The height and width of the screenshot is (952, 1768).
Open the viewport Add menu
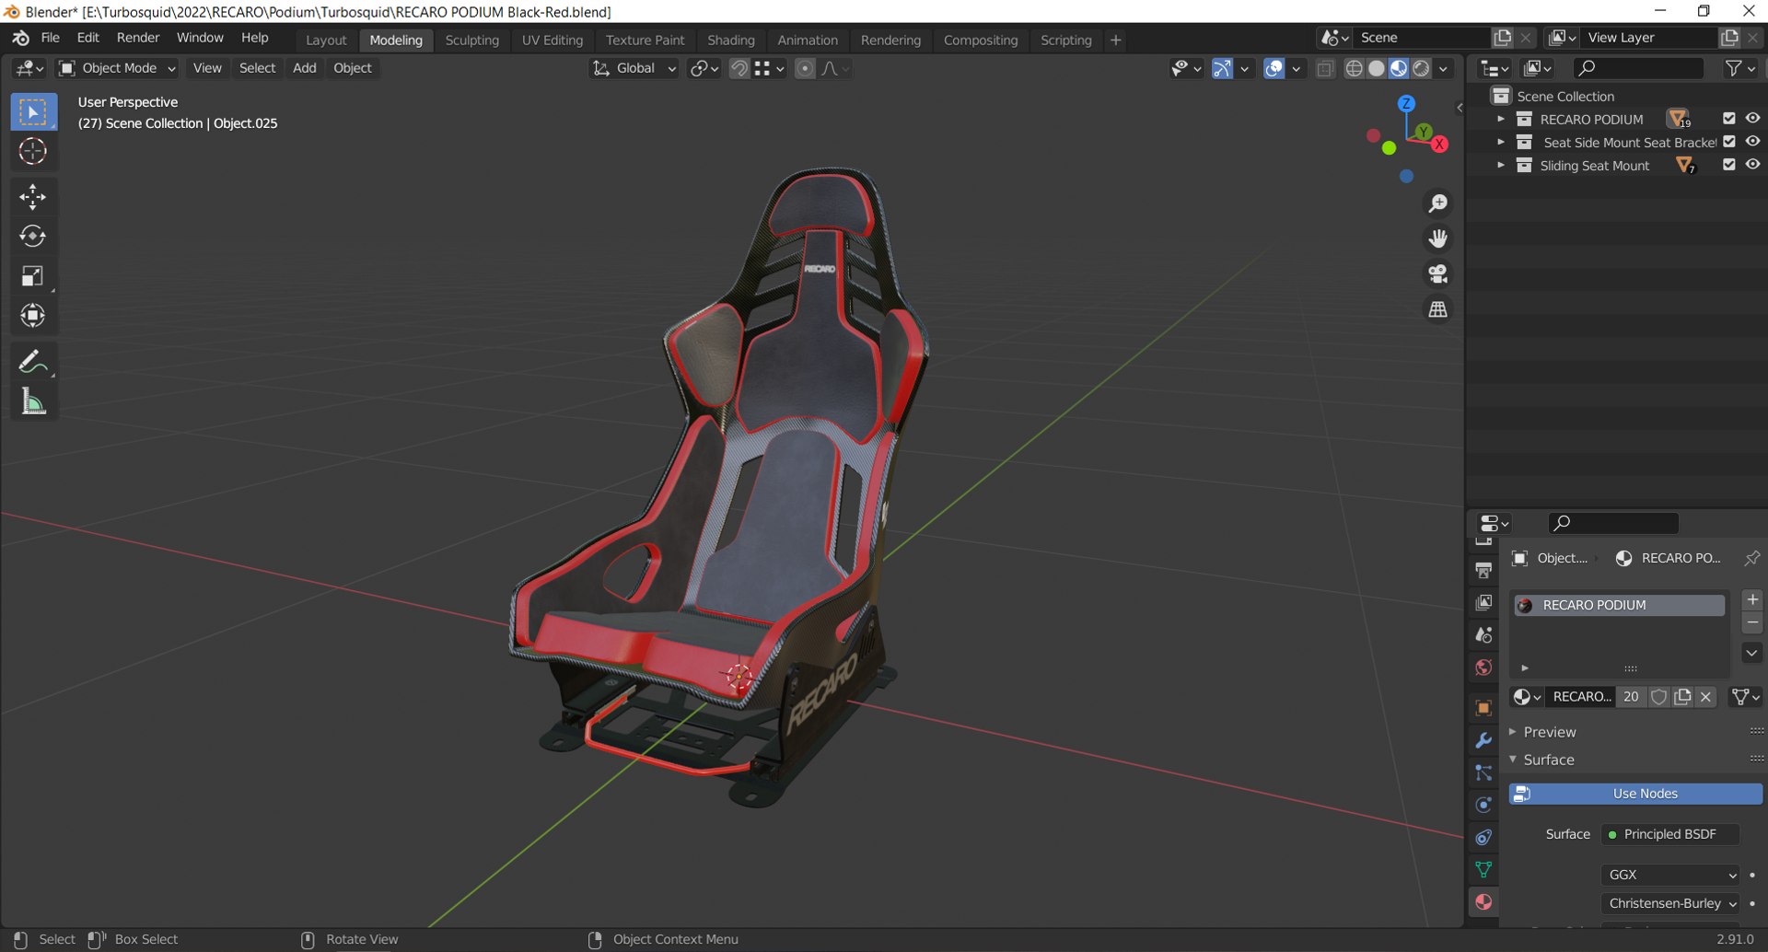click(x=305, y=68)
